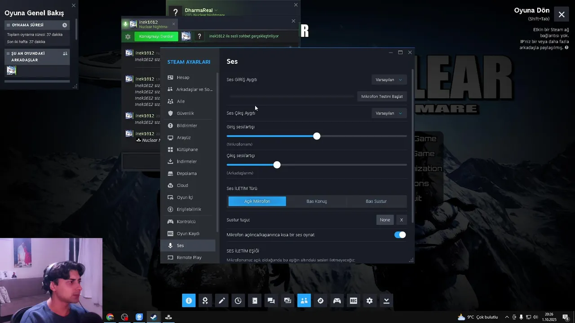Image resolution: width=575 pixels, height=323 pixels.
Task: Click the weather widget in the taskbar
Action: (x=478, y=317)
